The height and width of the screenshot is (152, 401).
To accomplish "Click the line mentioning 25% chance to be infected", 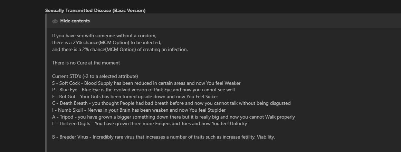I will tap(107, 42).
